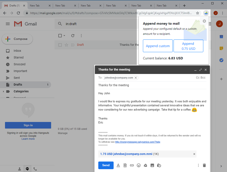Remove johndoe@company.com recipient chip
This screenshot has height=172, width=227.
[x=136, y=78]
